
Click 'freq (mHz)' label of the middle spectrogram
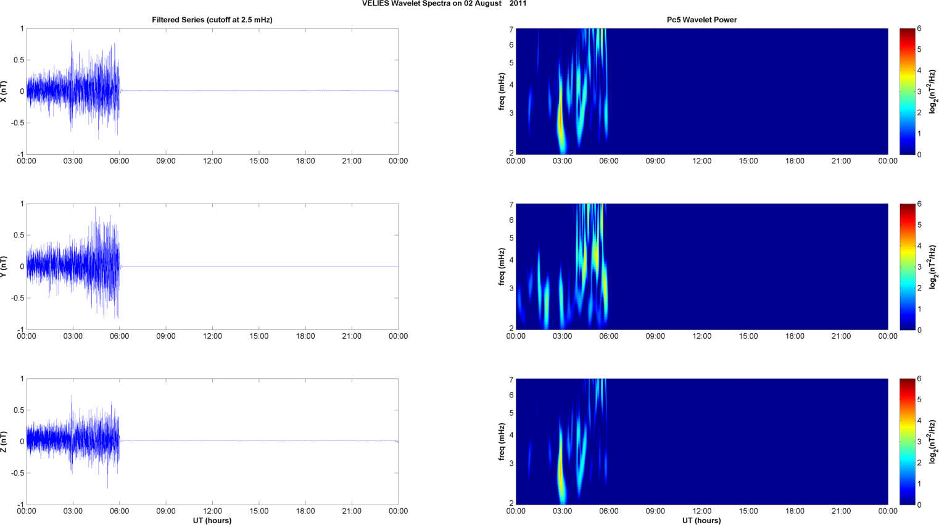[502, 267]
